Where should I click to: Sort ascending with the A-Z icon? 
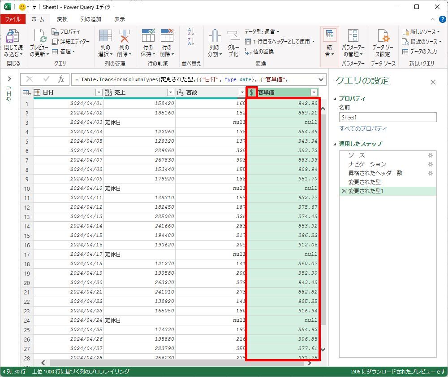coord(191,32)
